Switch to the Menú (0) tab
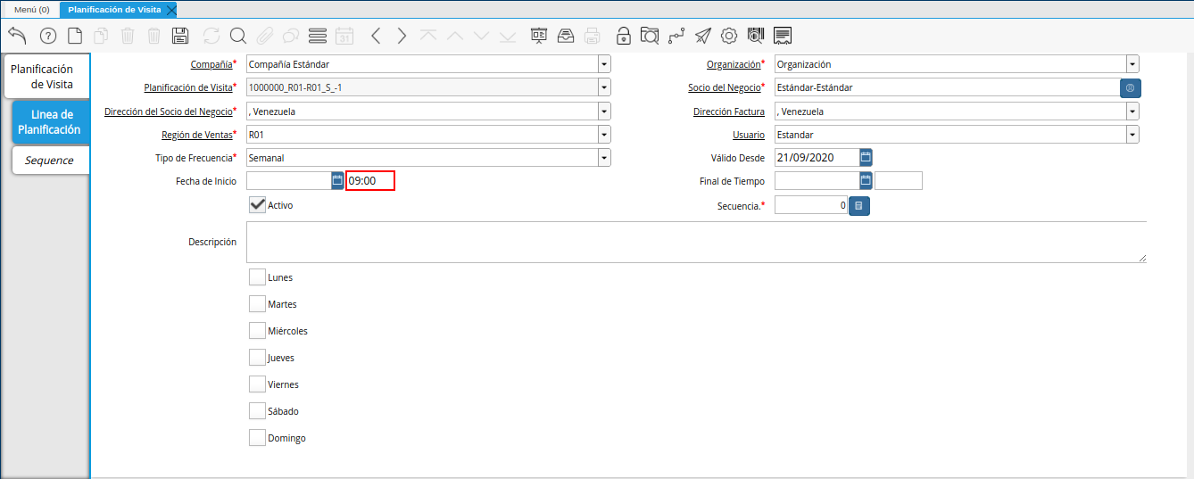This screenshot has height=479, width=1194. click(31, 10)
